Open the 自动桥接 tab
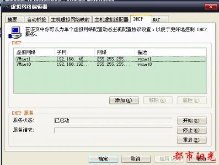Image resolution: width=219 pixels, height=165 pixels. coord(37,20)
